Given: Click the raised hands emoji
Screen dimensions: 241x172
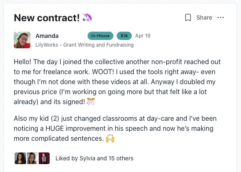Looking at the screenshot, I should 110,138.
